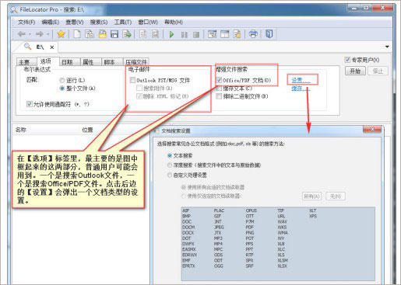Toggle 搜索附件 checkbox
Screen dimensions: 401x285
point(139,89)
